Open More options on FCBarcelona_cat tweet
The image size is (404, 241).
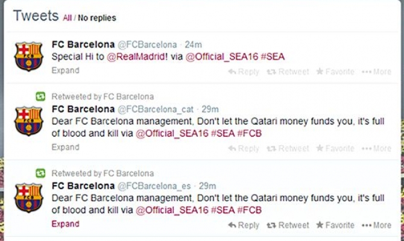pos(376,148)
